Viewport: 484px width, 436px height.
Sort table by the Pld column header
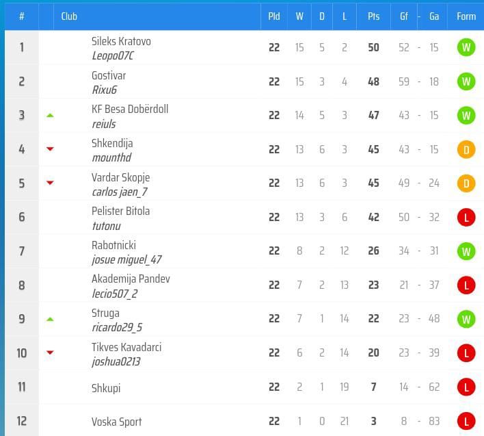click(x=274, y=16)
